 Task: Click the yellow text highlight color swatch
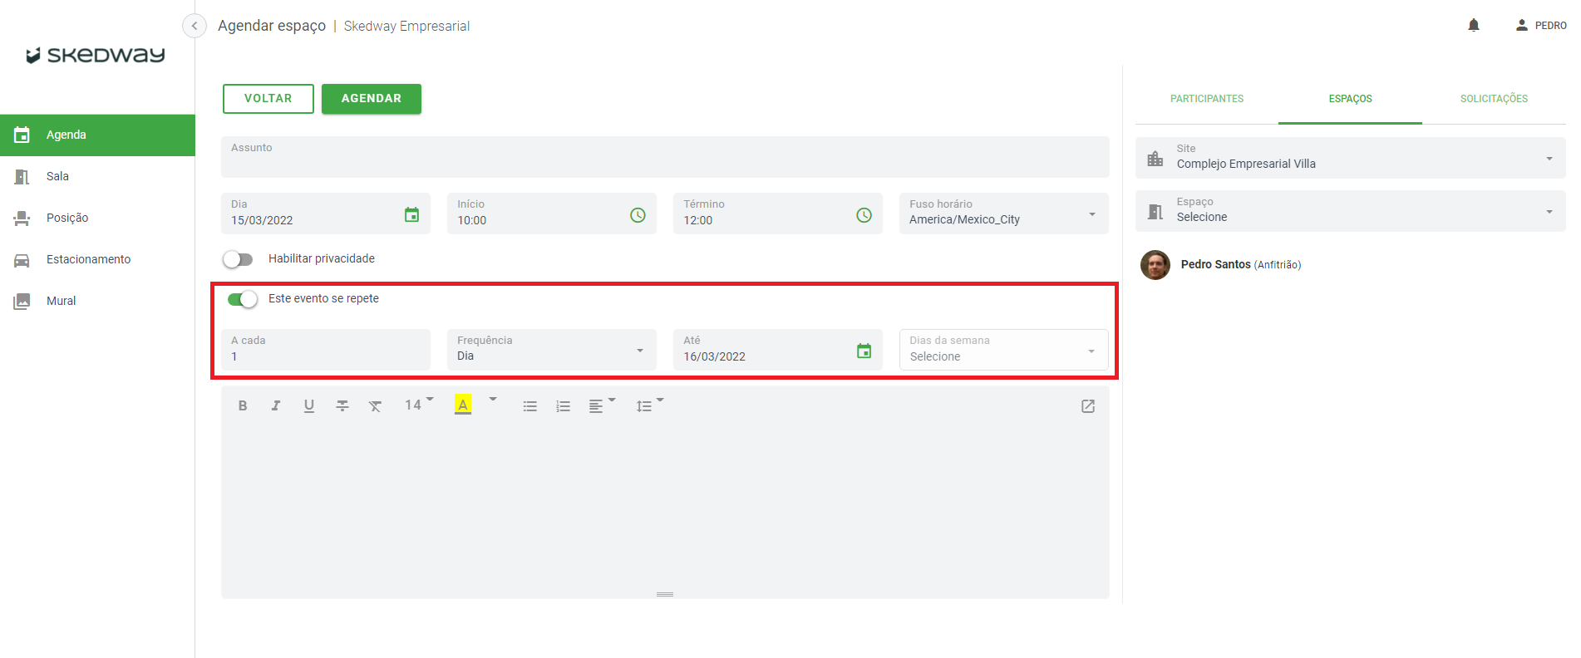[x=463, y=405]
